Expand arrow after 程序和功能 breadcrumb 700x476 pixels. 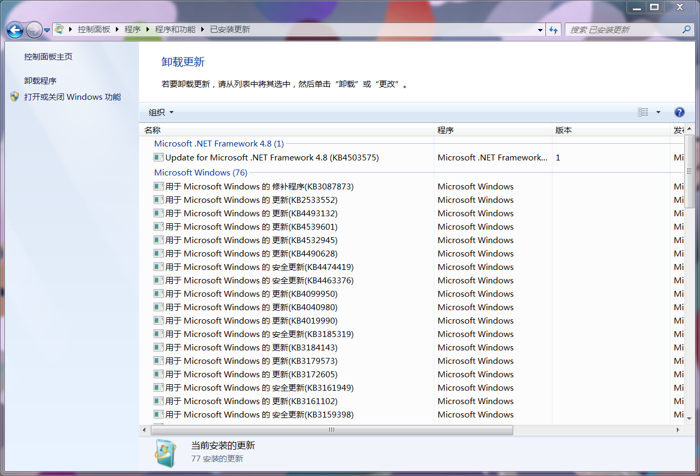(202, 30)
